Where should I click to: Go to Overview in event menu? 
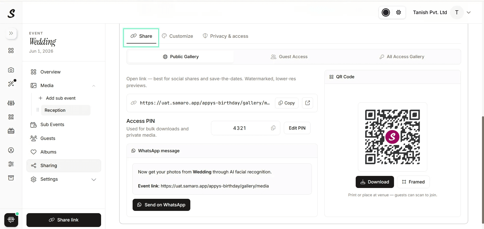click(64, 72)
